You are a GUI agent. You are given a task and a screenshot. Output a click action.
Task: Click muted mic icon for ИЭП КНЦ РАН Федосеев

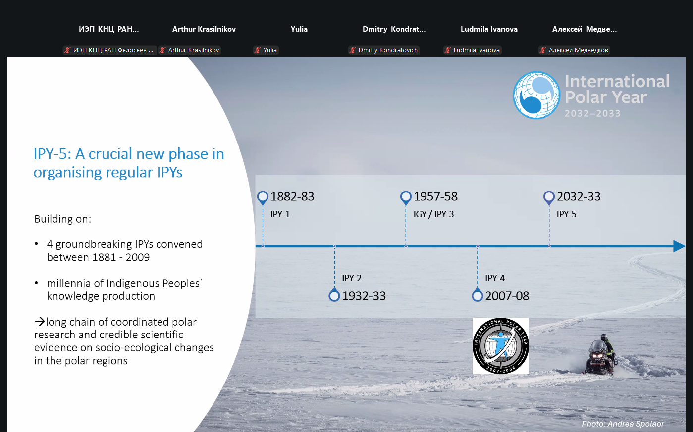[x=67, y=50]
